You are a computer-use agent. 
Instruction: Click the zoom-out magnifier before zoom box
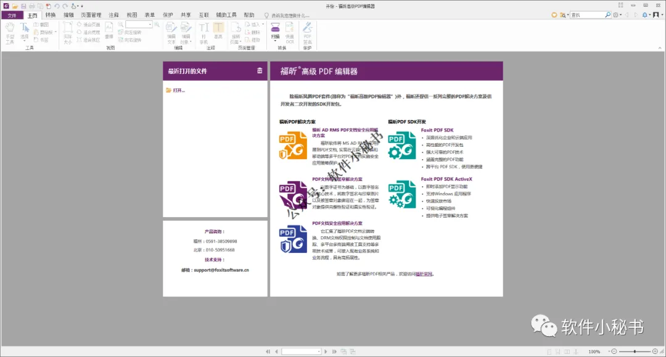point(121,25)
